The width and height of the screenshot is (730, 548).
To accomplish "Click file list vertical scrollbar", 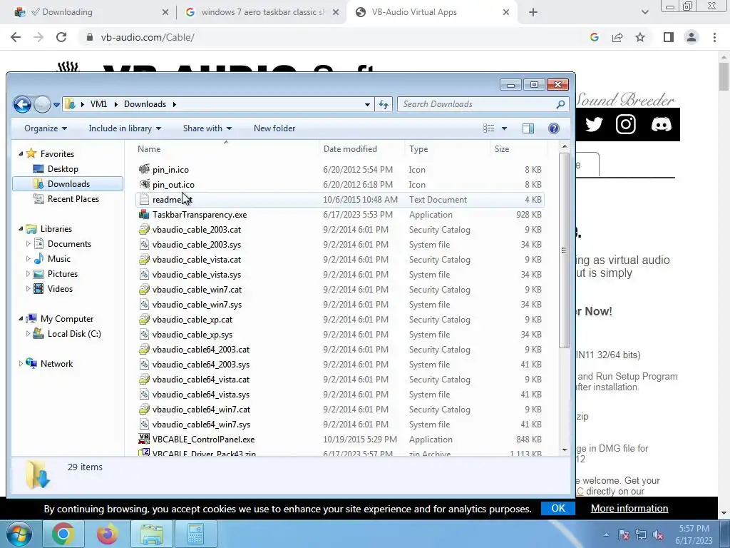I will pyautogui.click(x=565, y=250).
